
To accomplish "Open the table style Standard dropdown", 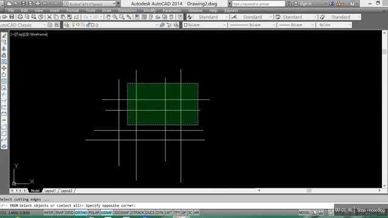I will tap(299, 17).
